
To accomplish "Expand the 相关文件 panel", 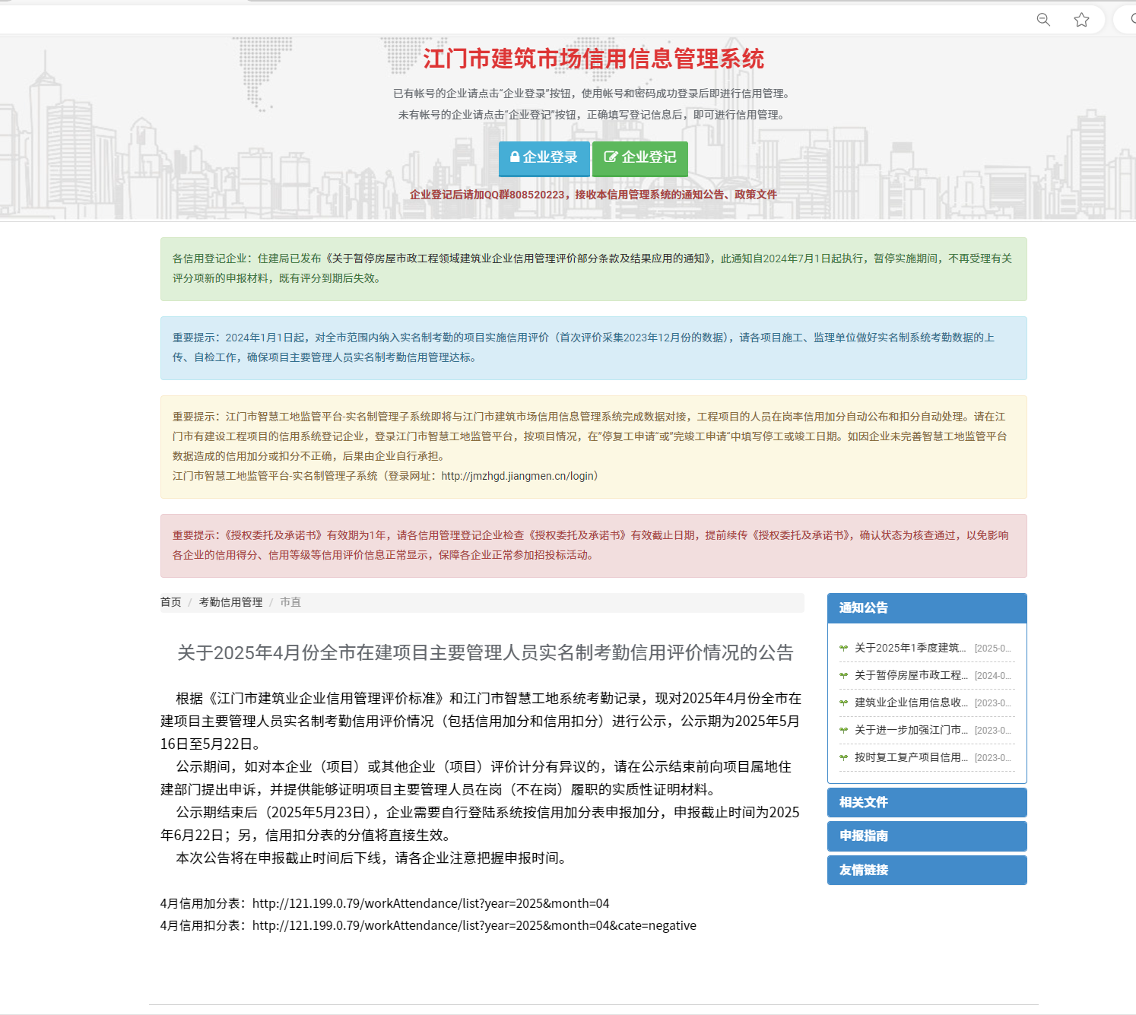I will [927, 802].
